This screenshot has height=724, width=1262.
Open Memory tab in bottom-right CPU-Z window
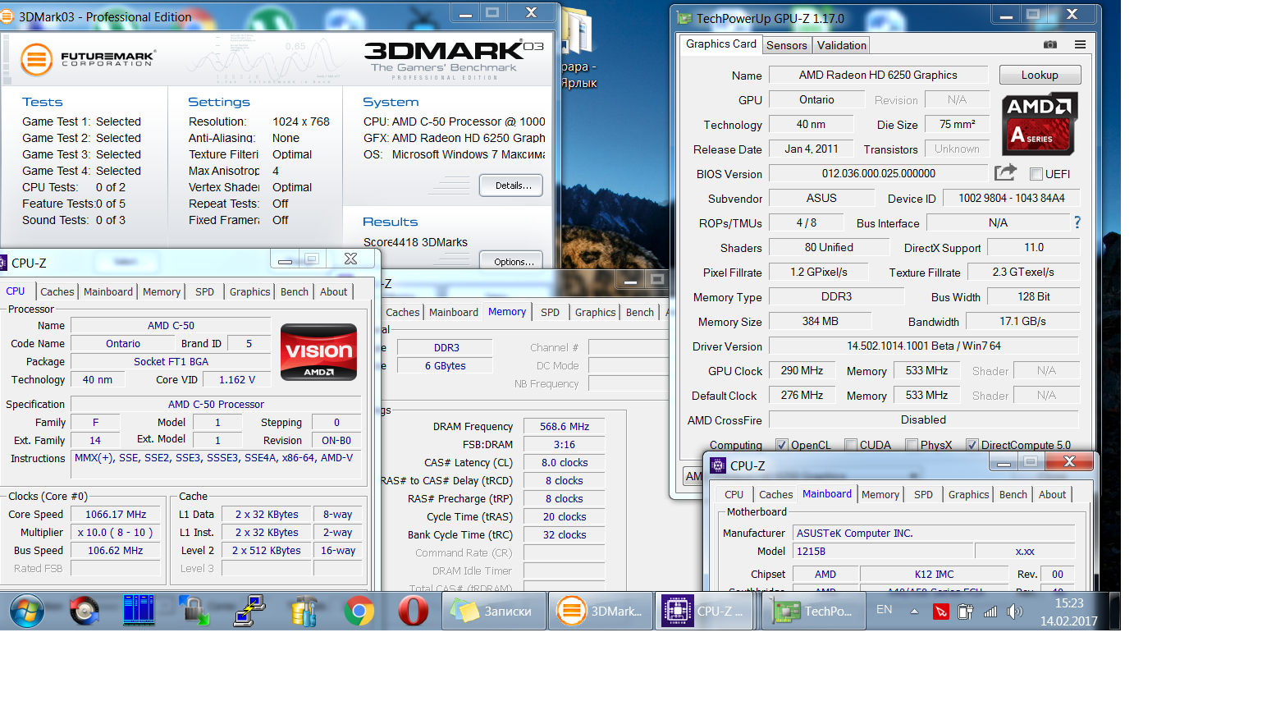880,494
